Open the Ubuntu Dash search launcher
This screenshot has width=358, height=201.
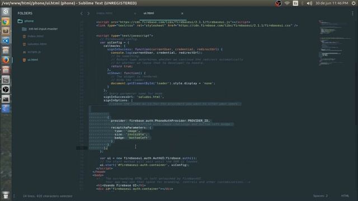(x=6, y=12)
